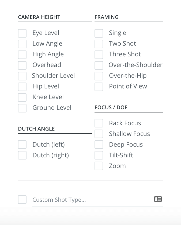
Task: Select Shallow Focus
Action: (99, 134)
